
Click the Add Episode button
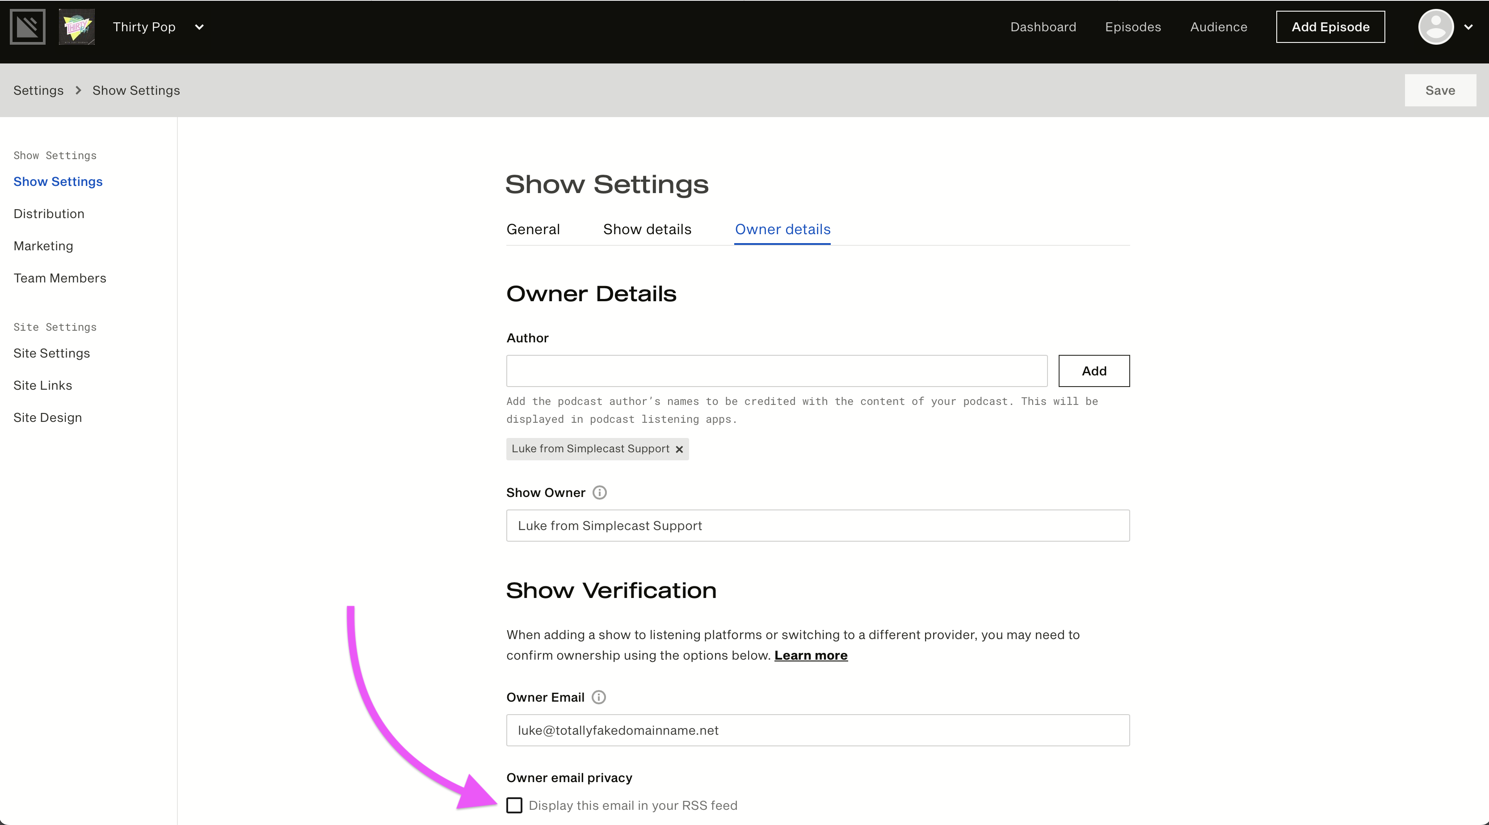(1331, 27)
